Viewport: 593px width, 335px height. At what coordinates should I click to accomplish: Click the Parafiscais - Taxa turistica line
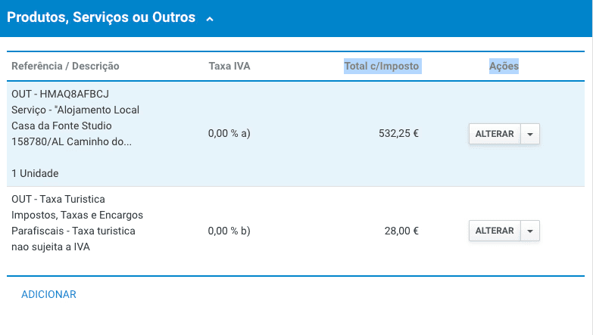coord(73,231)
